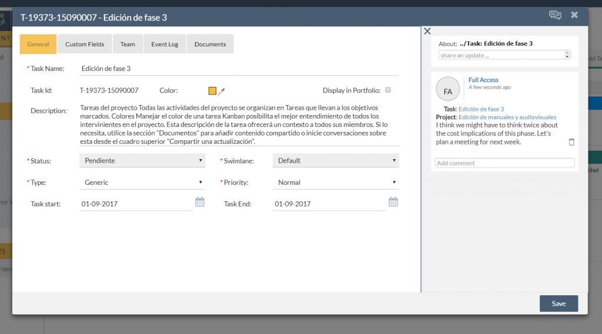Expand the Status dropdown showing Pendiente

point(142,161)
